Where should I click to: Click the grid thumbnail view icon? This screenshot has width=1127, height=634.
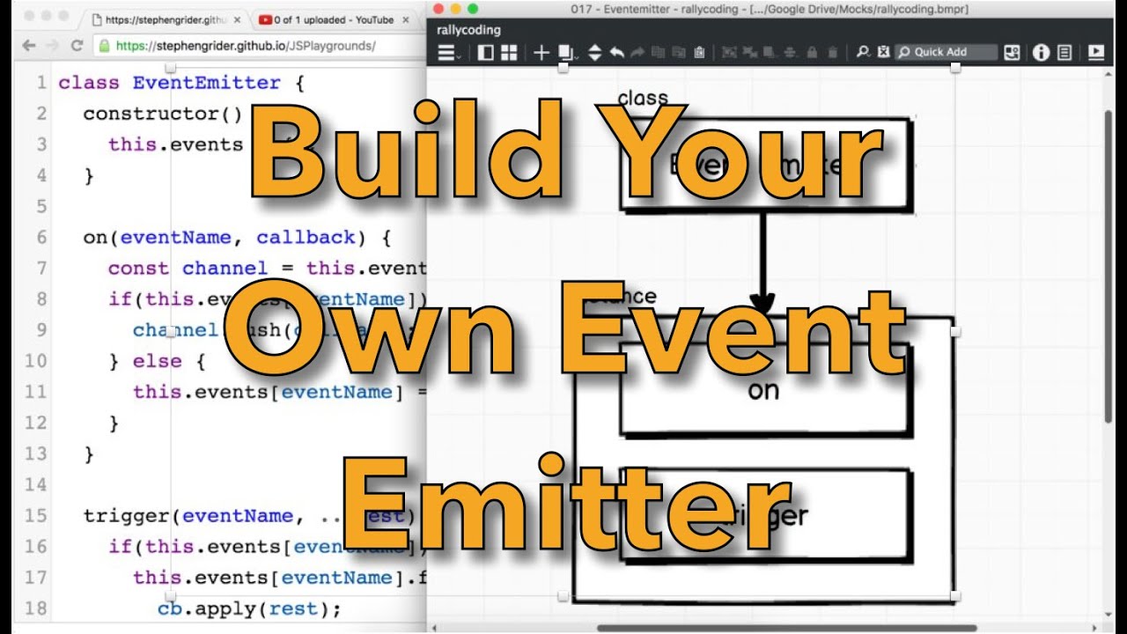(508, 52)
